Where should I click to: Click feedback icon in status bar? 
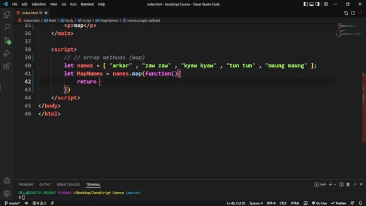pyautogui.click(x=352, y=203)
